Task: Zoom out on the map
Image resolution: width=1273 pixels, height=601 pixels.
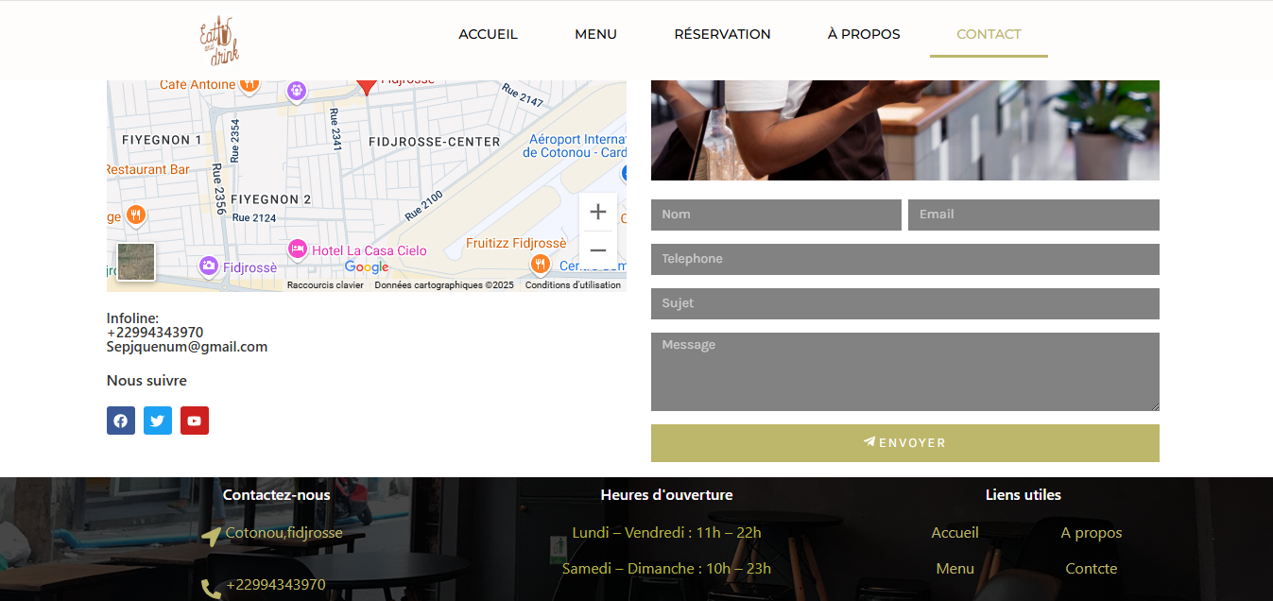Action: pos(598,250)
